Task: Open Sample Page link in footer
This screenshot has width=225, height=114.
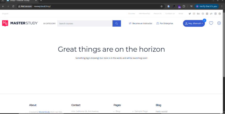Action: point(141,111)
